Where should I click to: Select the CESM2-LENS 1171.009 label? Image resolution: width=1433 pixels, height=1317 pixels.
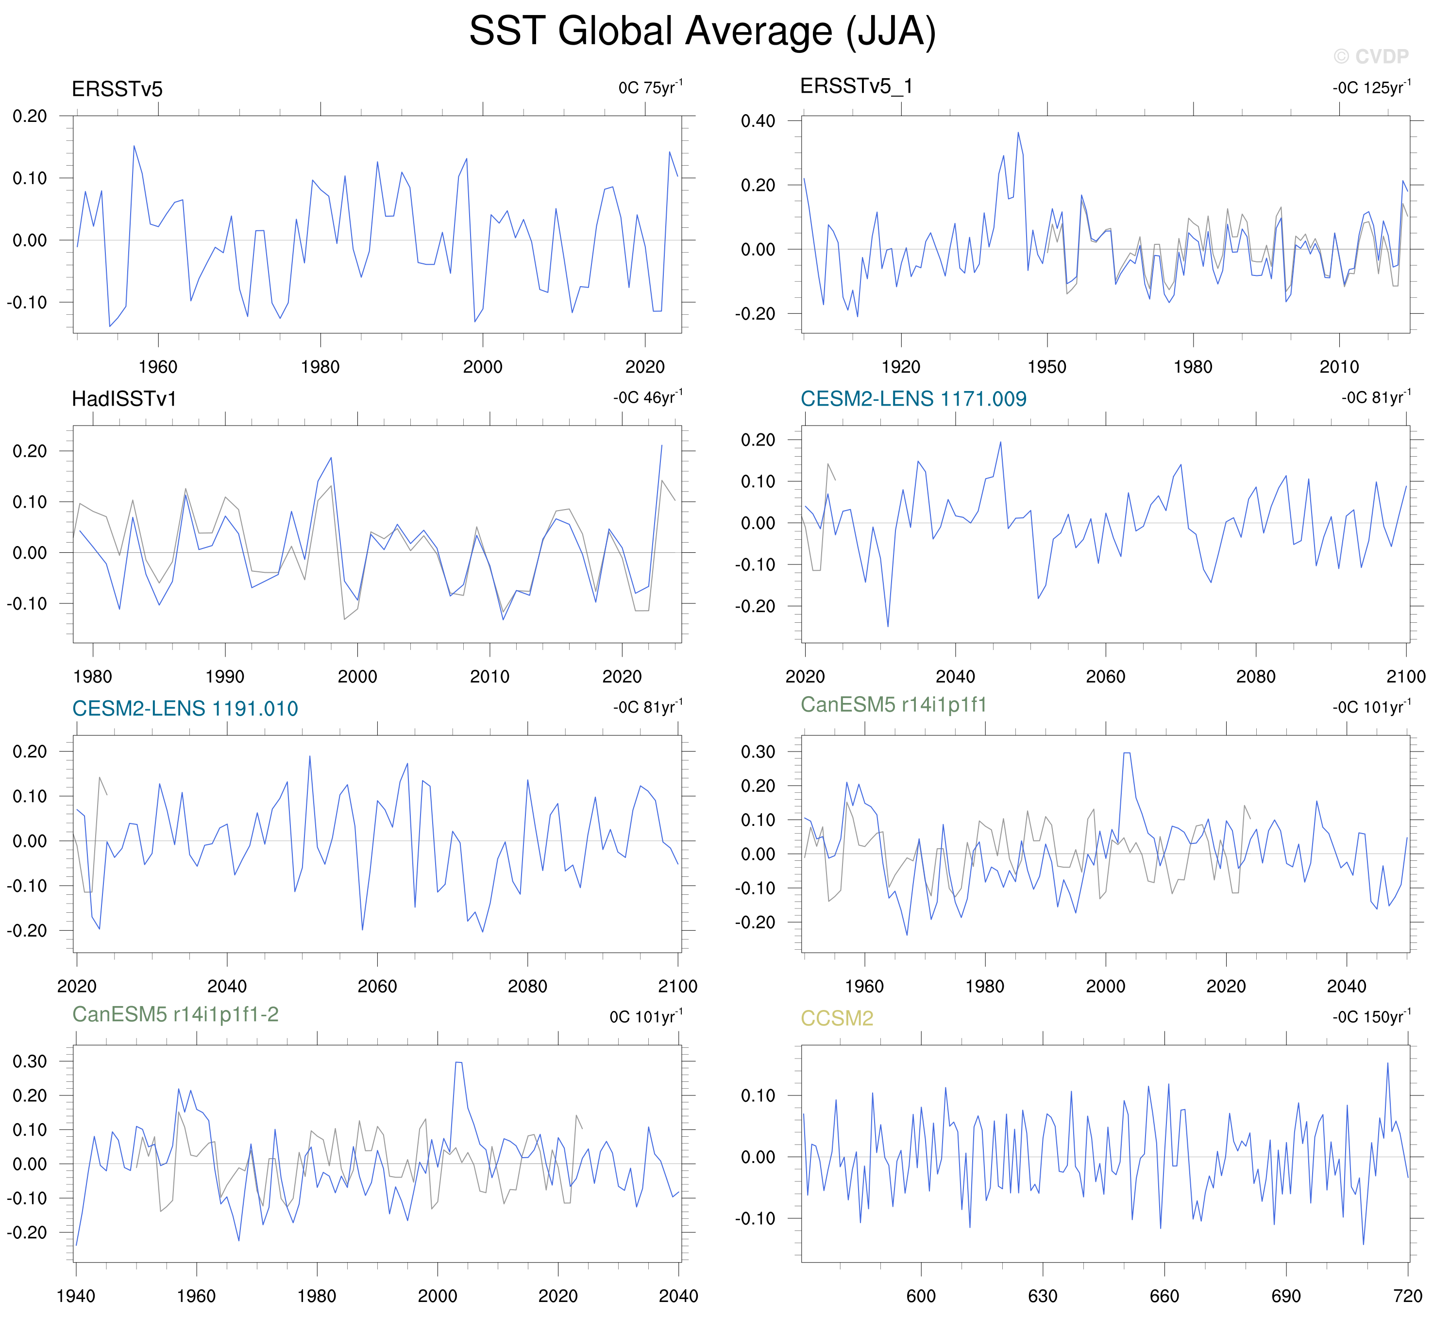point(913,399)
